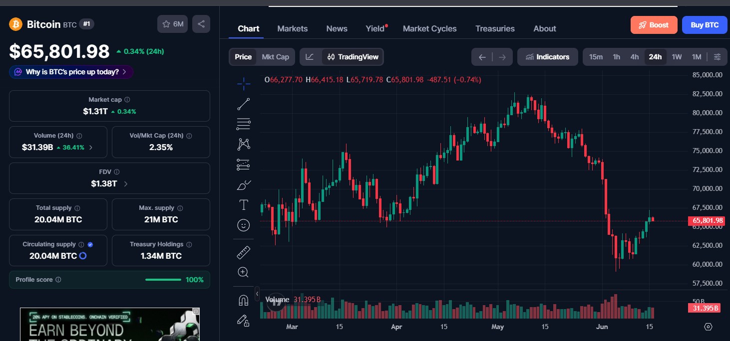Viewport: 730px width, 341px height.
Task: Open the forecasting and measurement tools
Action: 244,165
